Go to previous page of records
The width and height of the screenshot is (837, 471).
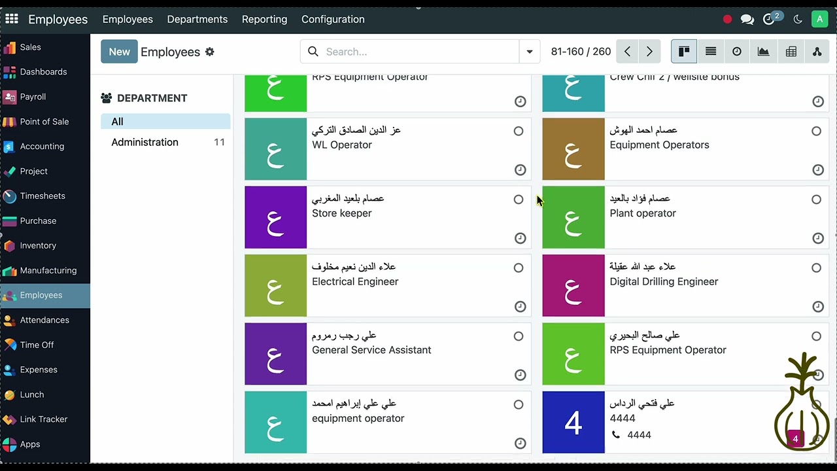(x=627, y=52)
